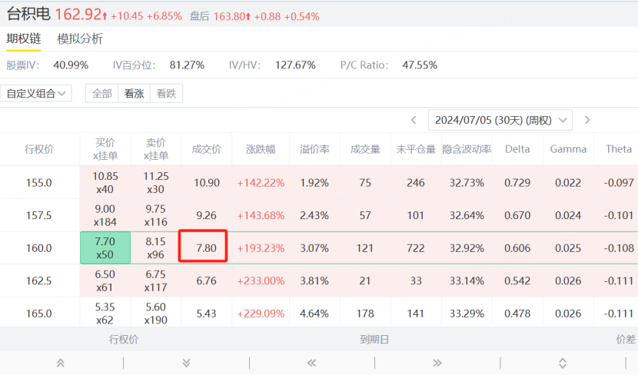Click change +233.00% value
The image size is (638, 375).
coord(261,280)
